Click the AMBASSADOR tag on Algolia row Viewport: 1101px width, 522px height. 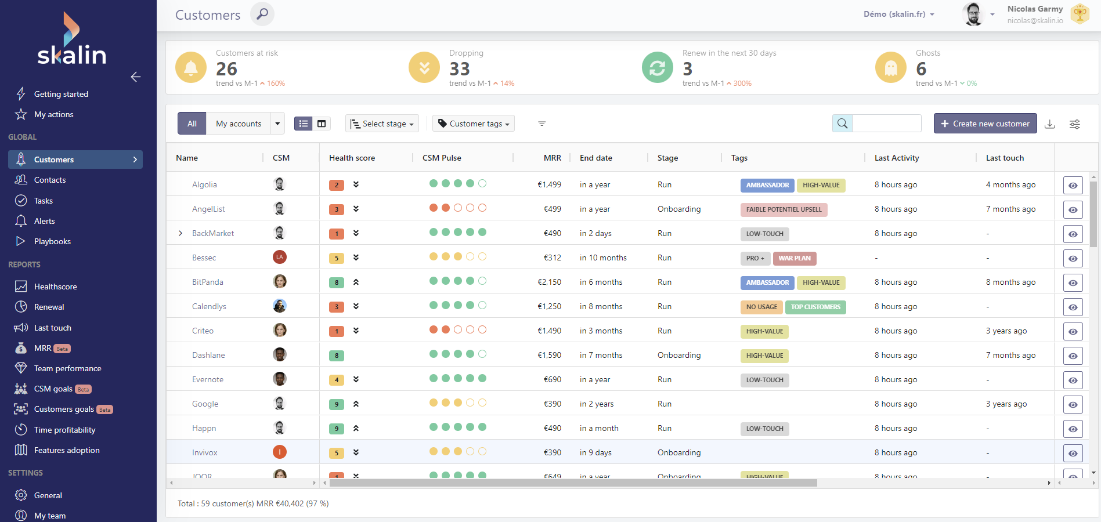(767, 185)
